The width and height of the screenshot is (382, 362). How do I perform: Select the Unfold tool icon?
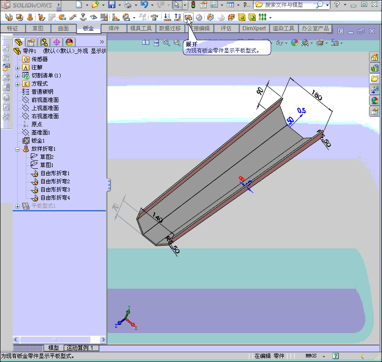[x=167, y=17]
